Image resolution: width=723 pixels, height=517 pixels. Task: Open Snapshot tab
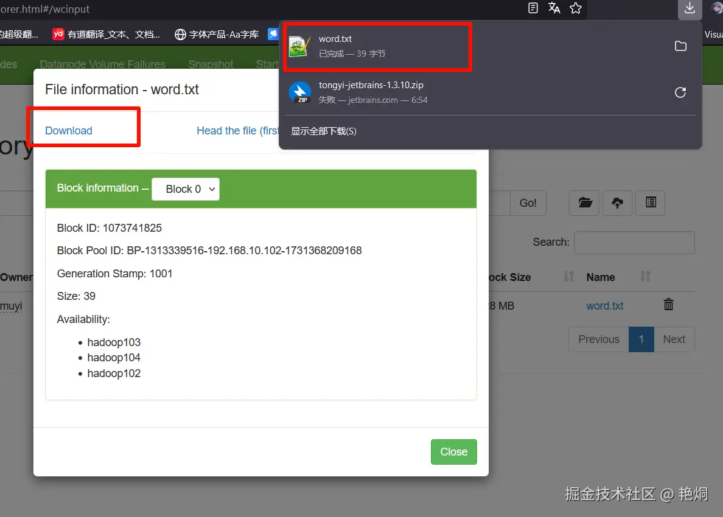(211, 64)
